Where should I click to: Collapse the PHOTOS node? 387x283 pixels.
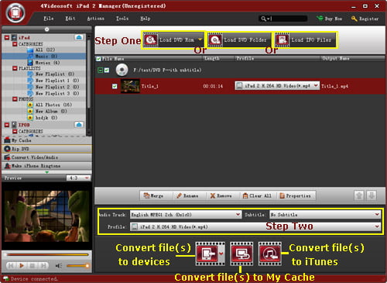pos(15,99)
